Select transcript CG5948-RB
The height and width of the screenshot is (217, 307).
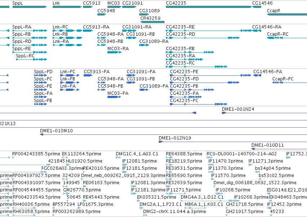coord(102,45)
